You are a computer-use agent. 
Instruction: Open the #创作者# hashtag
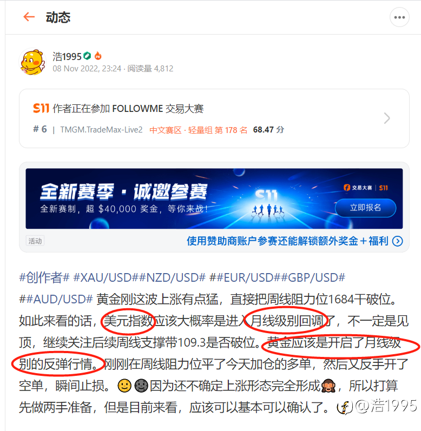[x=44, y=277]
